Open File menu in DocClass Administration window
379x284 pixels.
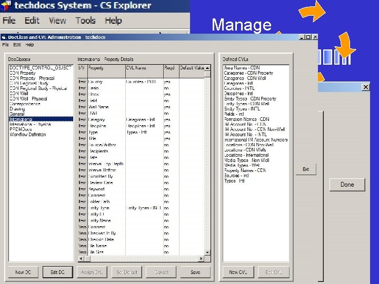coord(5,45)
